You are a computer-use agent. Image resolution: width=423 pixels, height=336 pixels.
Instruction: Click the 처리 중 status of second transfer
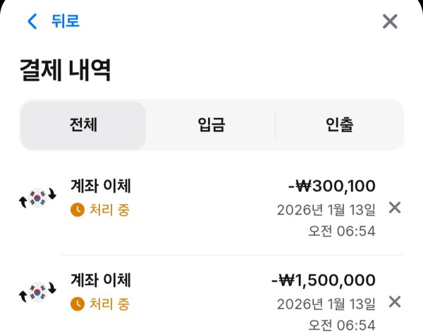(109, 304)
